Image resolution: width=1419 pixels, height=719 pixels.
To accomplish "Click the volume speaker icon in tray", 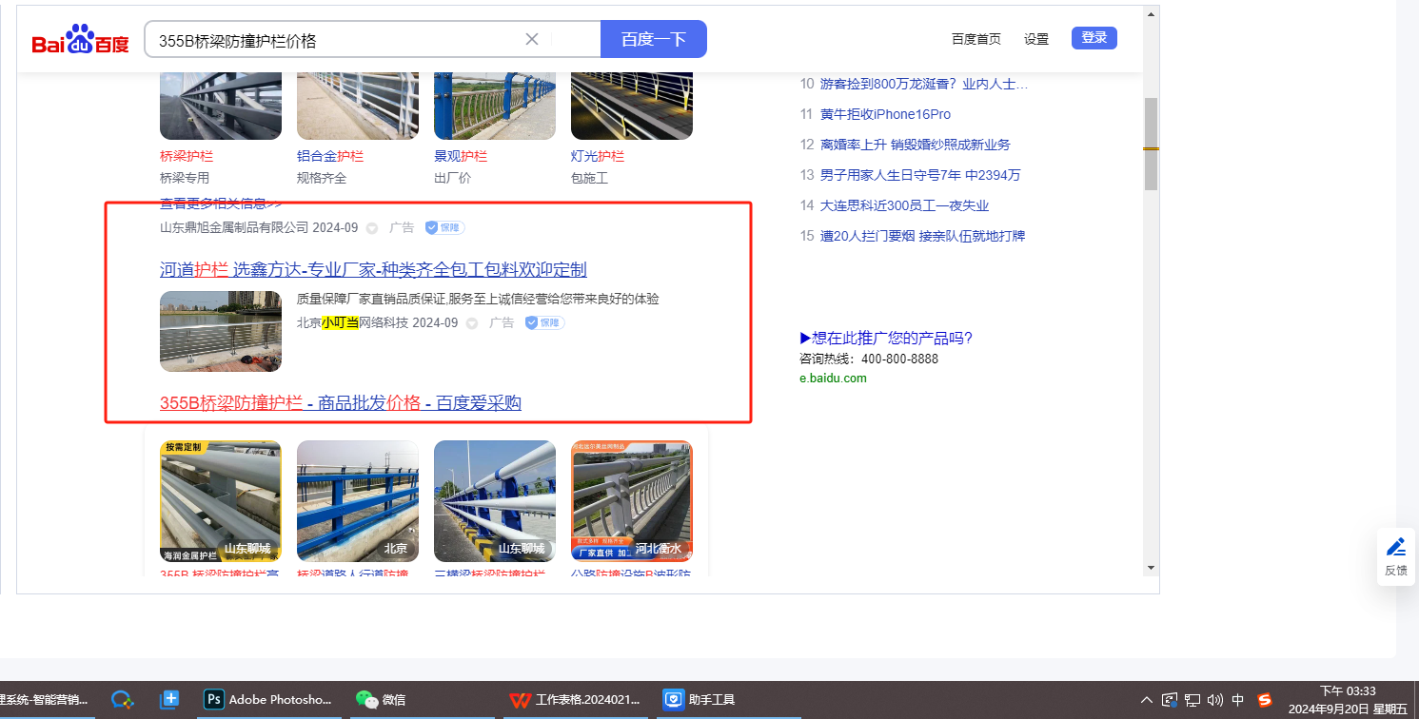I will [x=1214, y=700].
